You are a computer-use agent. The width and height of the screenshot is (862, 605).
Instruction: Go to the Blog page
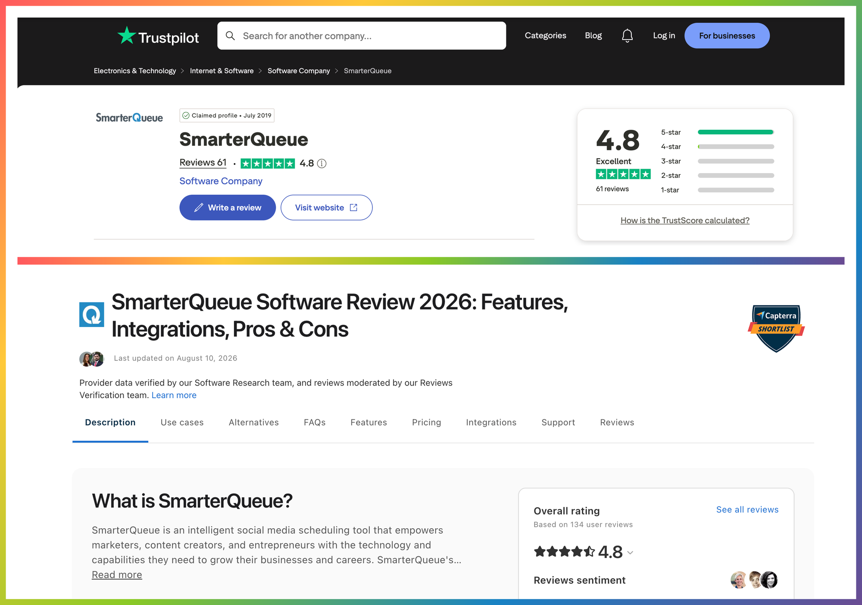point(593,36)
